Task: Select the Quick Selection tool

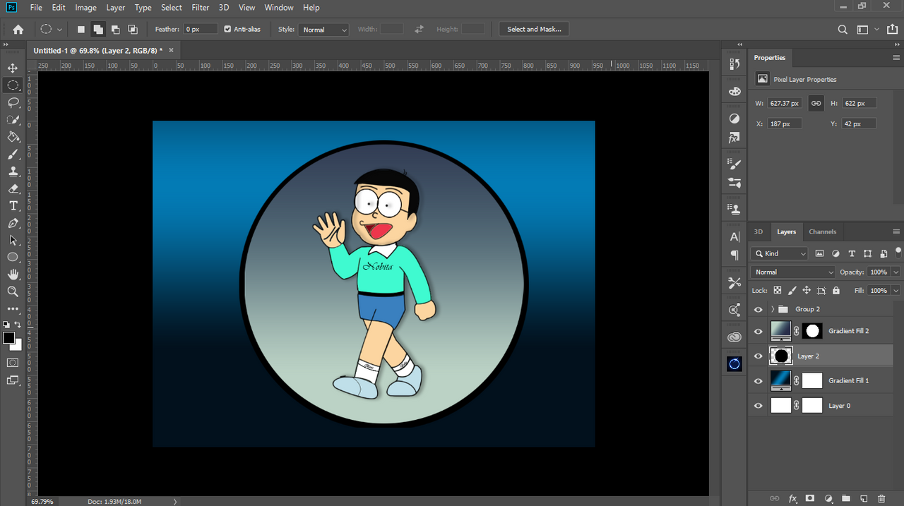Action: point(13,119)
